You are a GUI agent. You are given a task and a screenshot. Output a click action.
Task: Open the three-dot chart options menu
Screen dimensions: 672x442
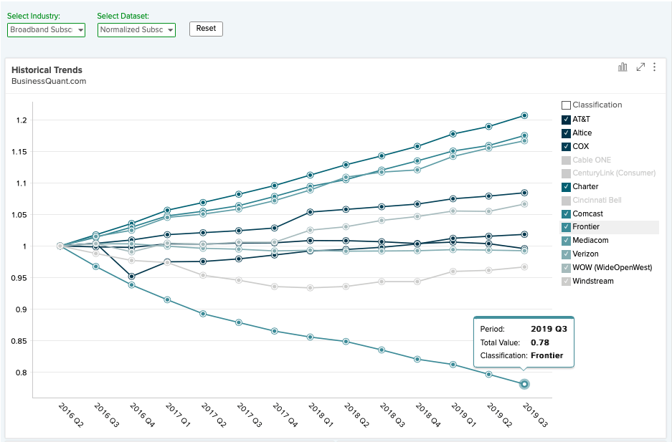654,67
